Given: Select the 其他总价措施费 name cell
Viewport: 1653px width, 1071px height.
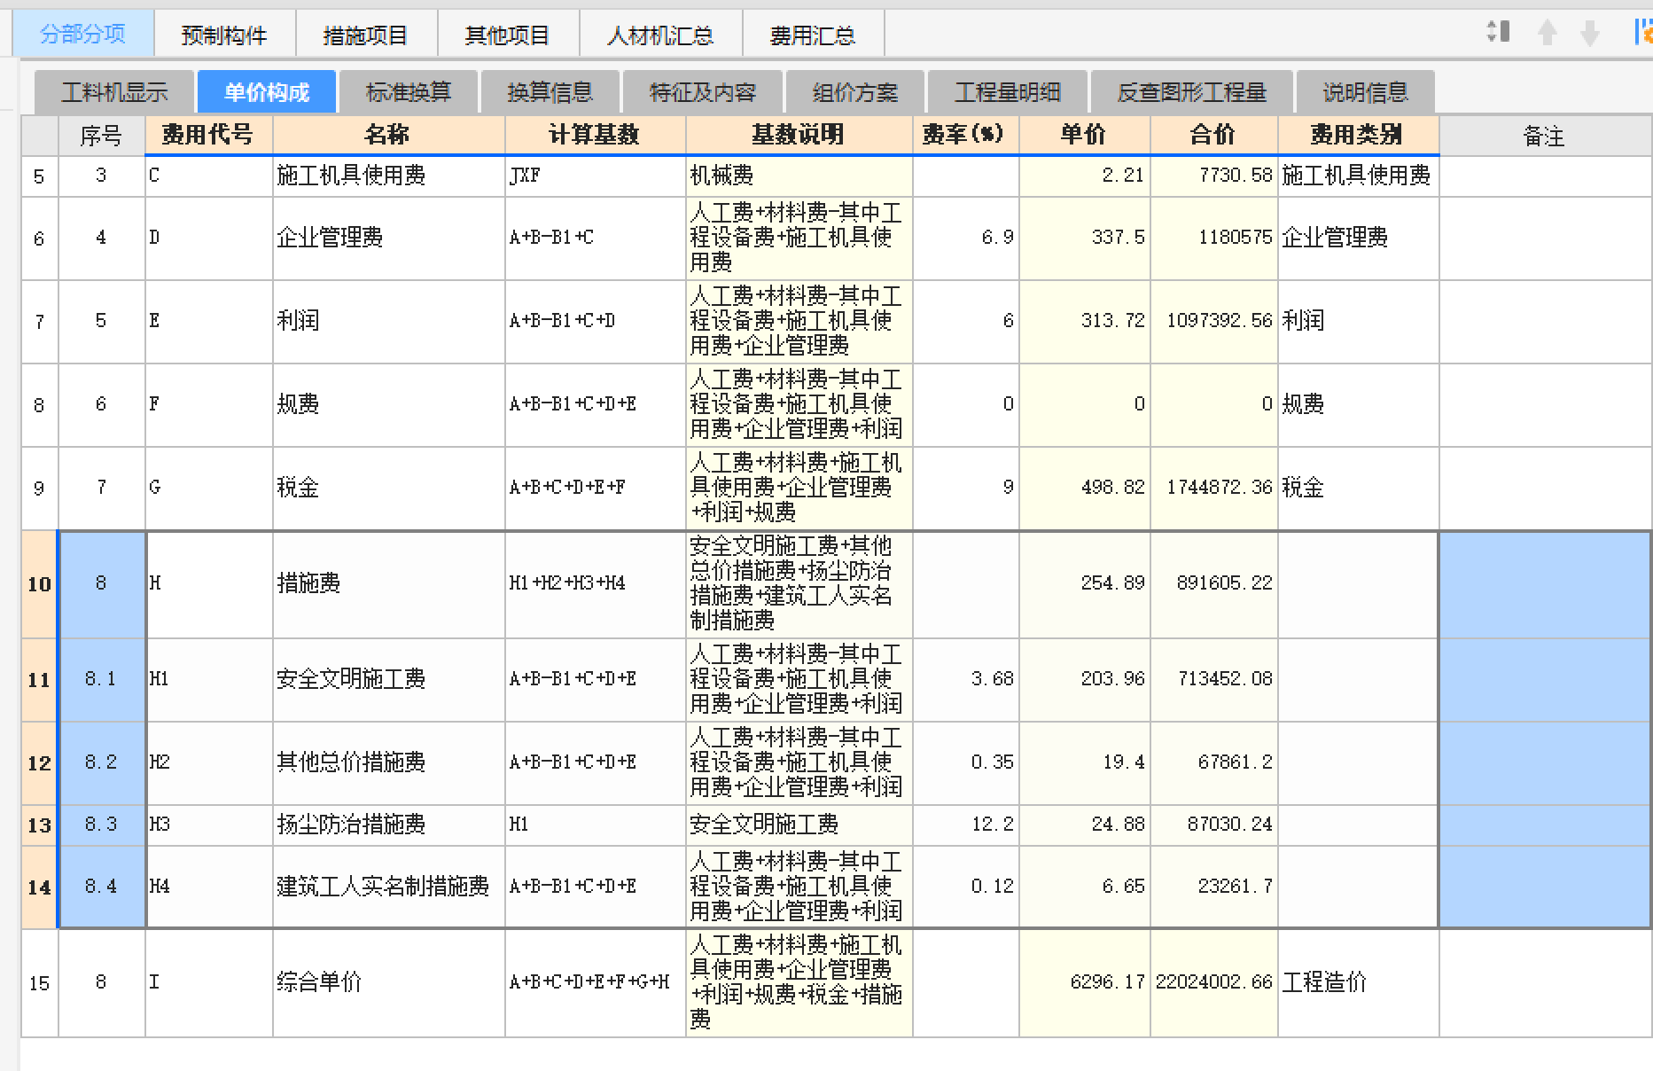Looking at the screenshot, I should click(x=388, y=762).
